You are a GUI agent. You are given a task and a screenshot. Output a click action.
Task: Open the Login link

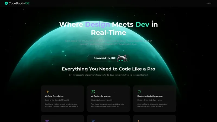click(209, 3)
